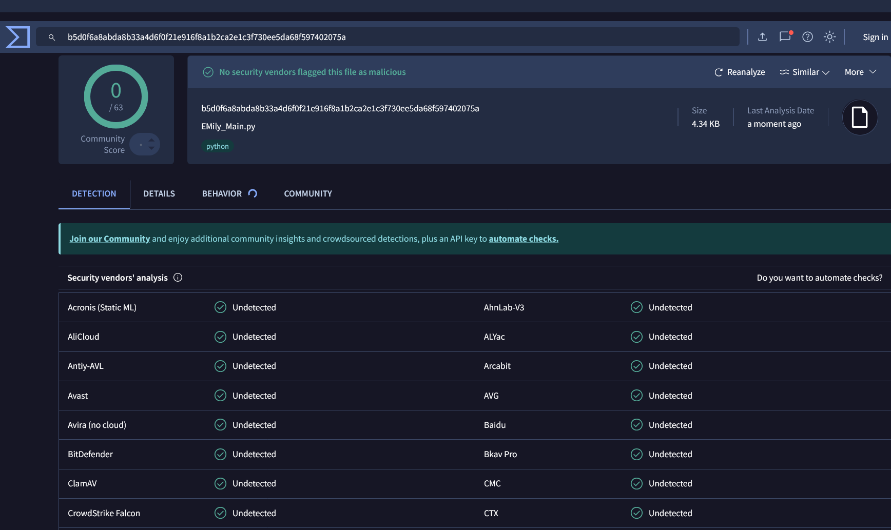891x530 pixels.
Task: Click the 0/63 detection score circle
Action: (x=116, y=96)
